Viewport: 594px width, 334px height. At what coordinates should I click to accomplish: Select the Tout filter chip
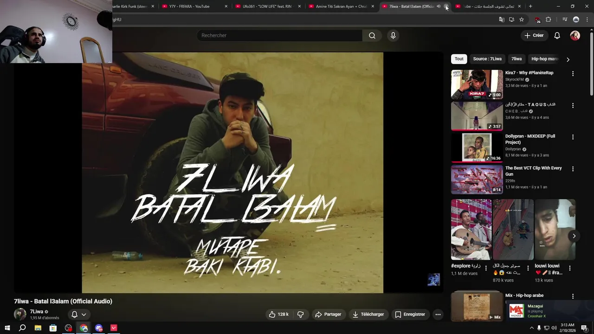pos(459,59)
